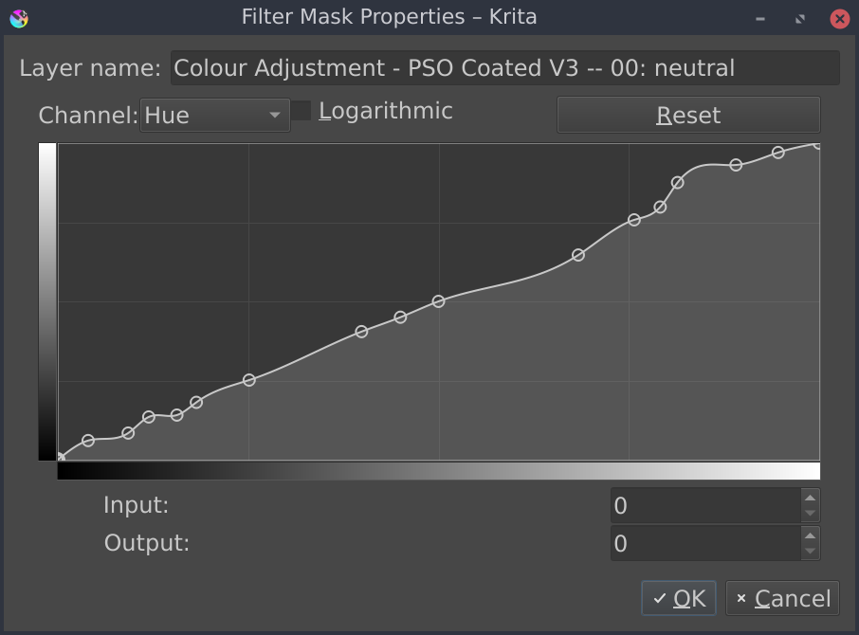Confirm the filter mask with OK
859x635 pixels.
[x=678, y=598]
